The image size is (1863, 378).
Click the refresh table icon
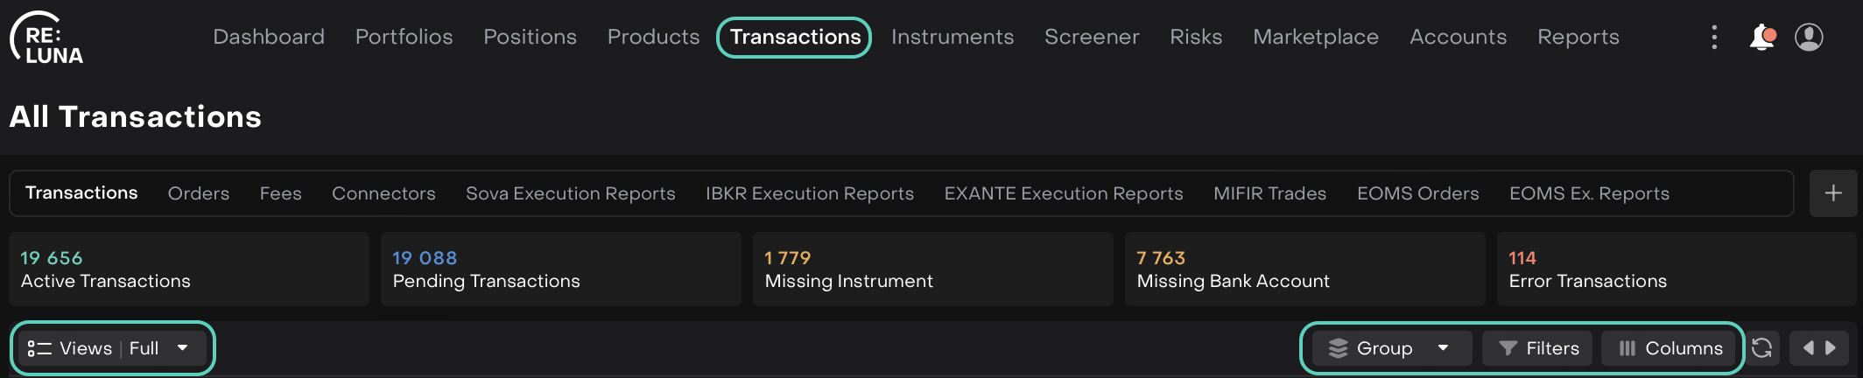click(x=1762, y=348)
